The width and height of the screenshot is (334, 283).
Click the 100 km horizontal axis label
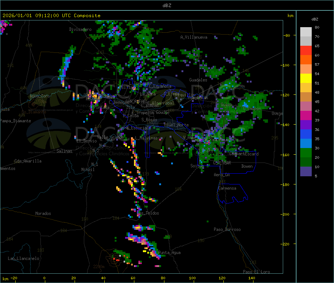(192, 278)
